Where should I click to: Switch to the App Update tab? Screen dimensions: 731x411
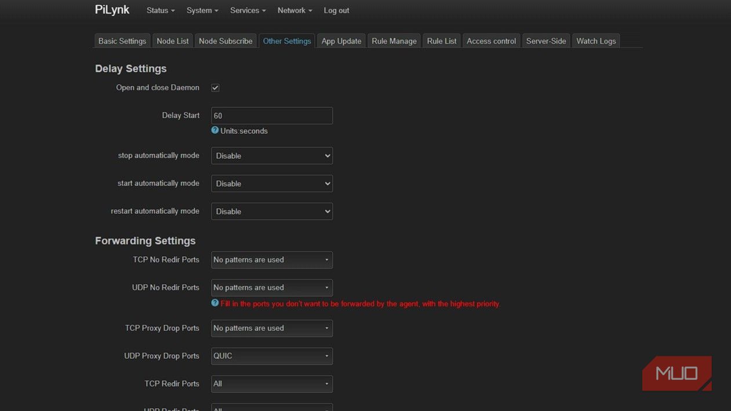(x=341, y=41)
